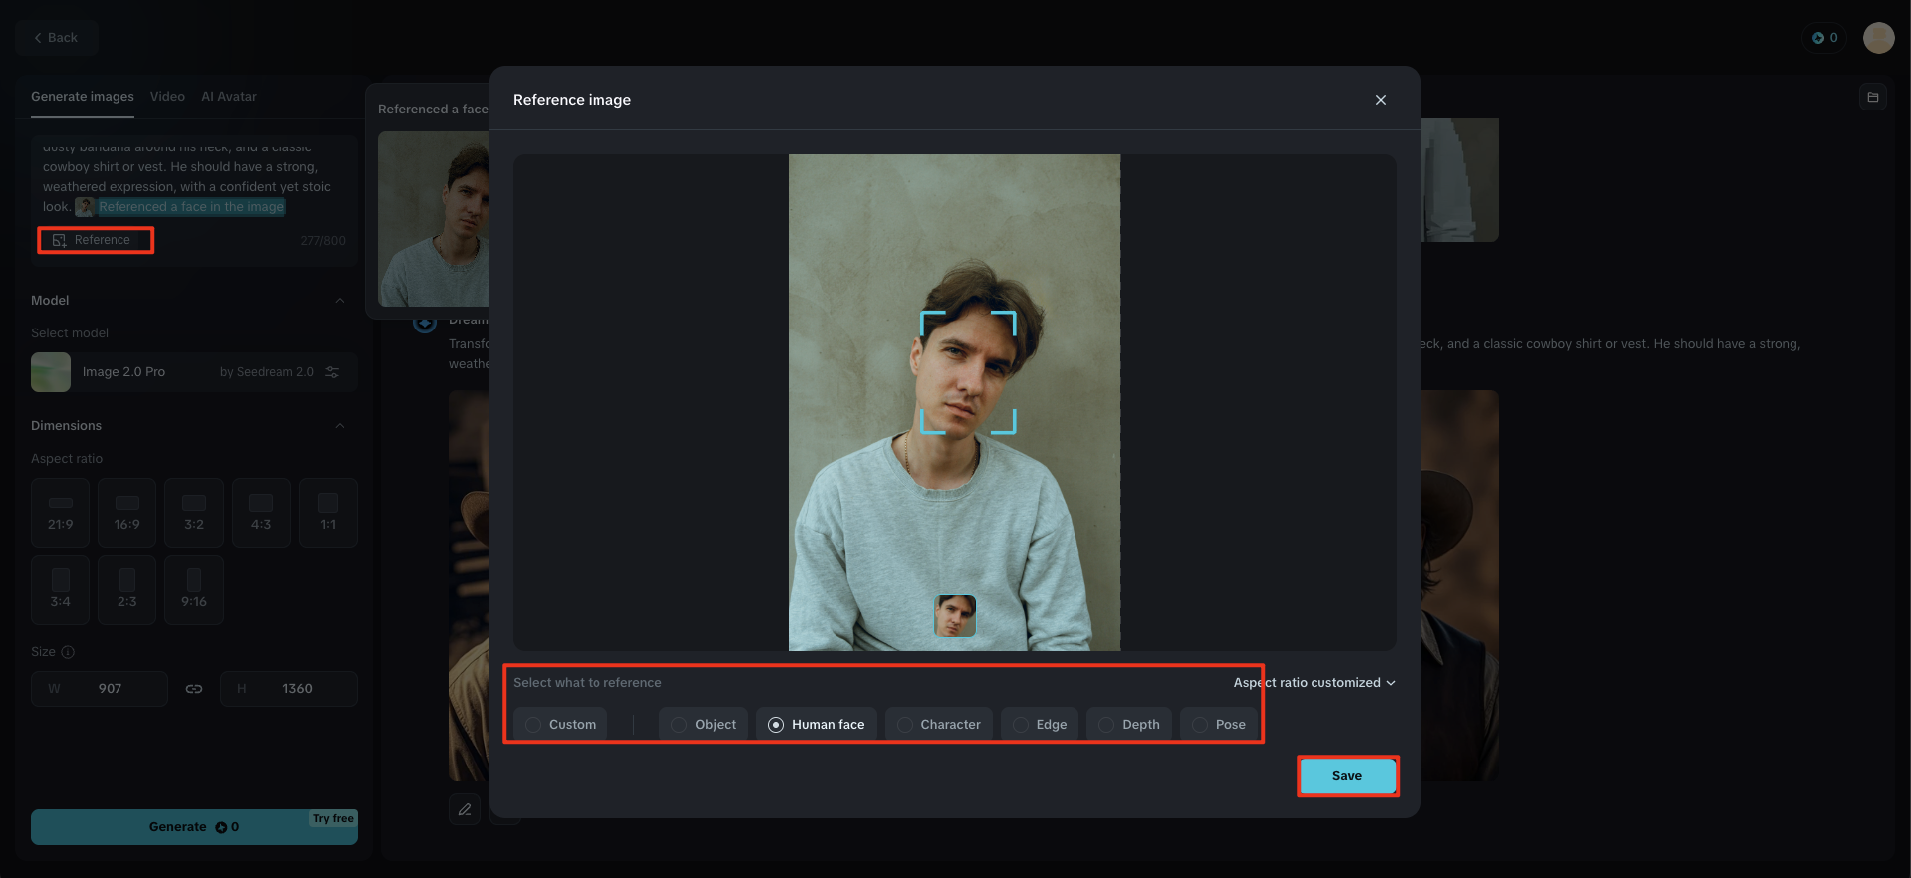
Task: Switch to the Video tab
Action: click(x=167, y=97)
